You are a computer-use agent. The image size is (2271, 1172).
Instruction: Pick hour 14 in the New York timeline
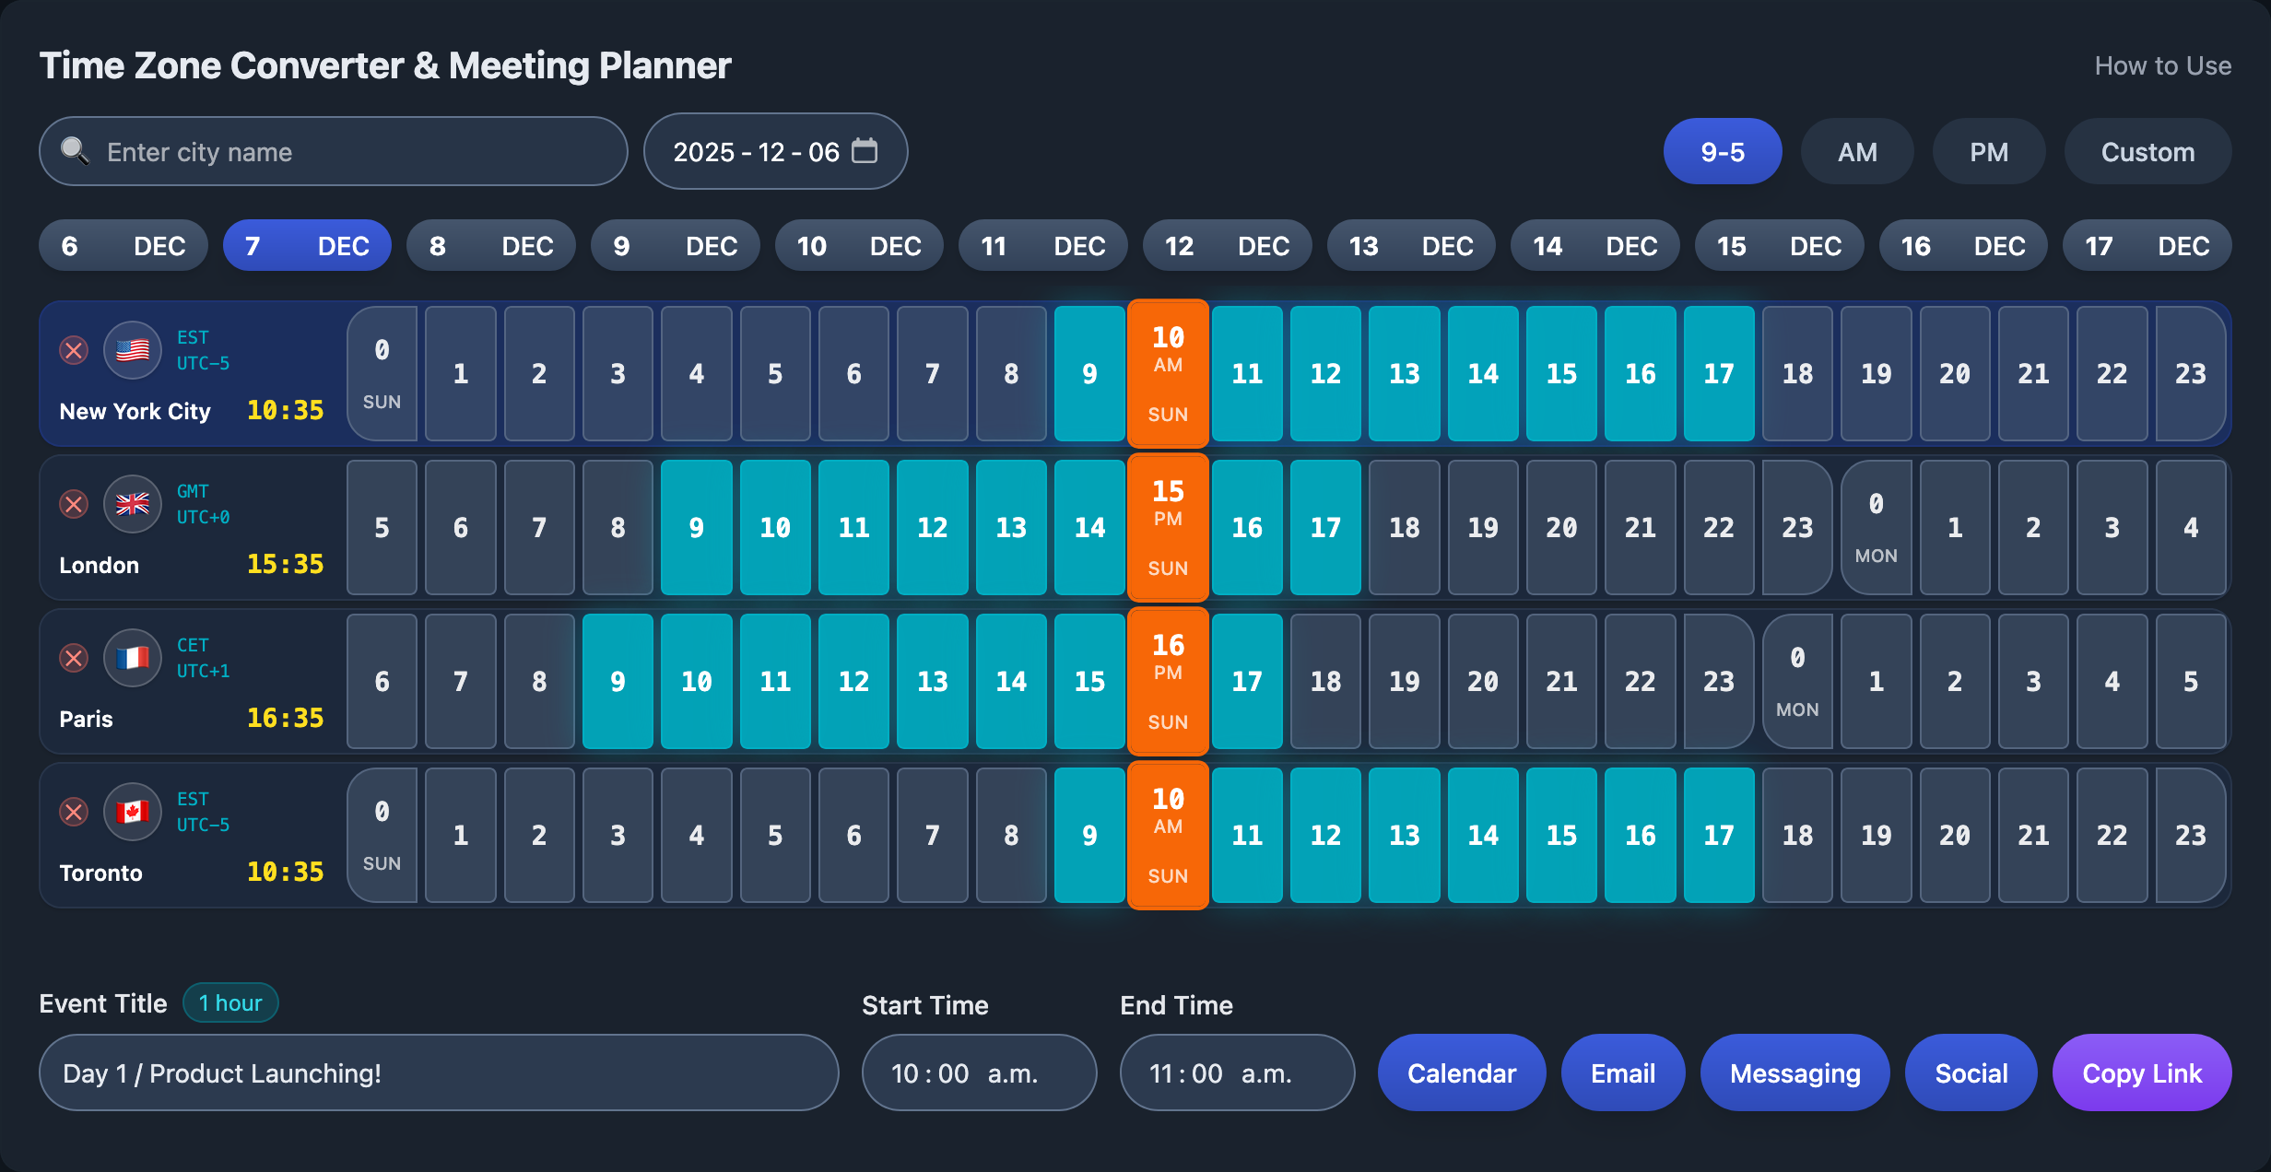pyautogui.click(x=1482, y=374)
